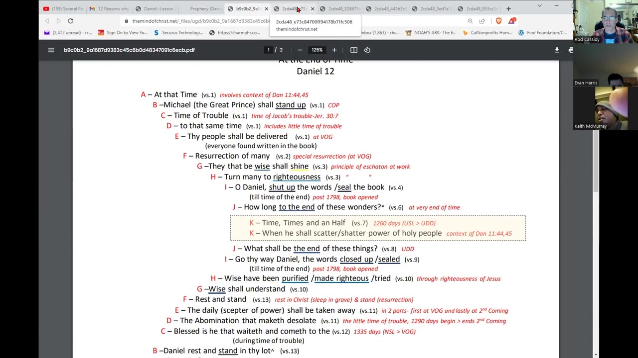Click the underlined 'stand up' in line B
Screen dimensions: 638x358
pos(291,105)
